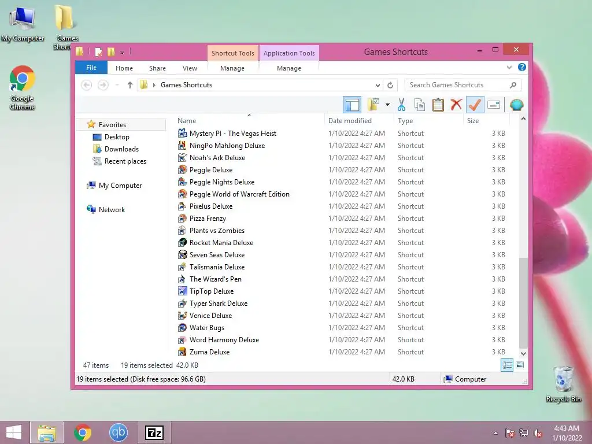Open 7-Zip from the taskbar
Screen dimensions: 592x444
tap(154, 432)
